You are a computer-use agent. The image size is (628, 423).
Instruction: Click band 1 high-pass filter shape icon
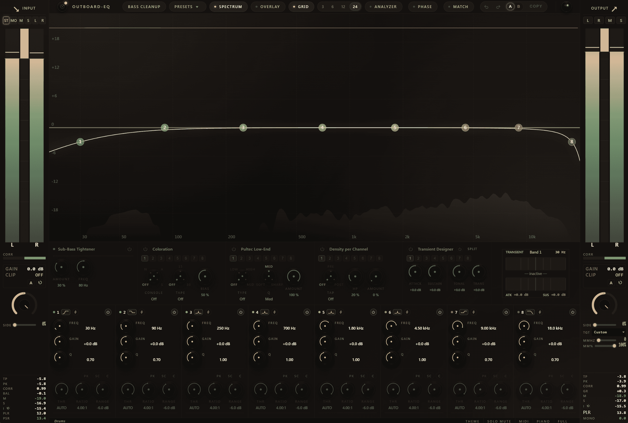(66, 312)
